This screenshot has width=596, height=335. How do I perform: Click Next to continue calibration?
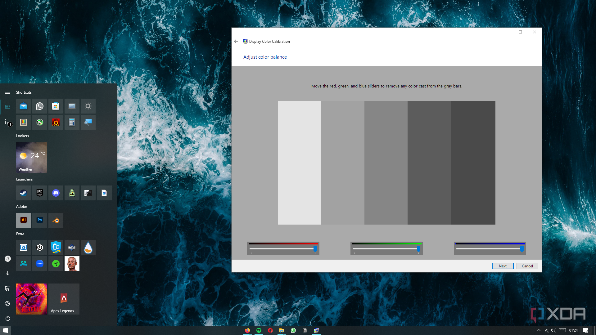[x=502, y=266]
